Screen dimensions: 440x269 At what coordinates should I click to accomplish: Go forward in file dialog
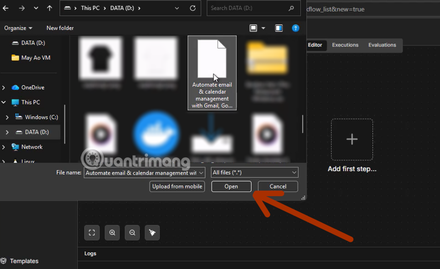[x=21, y=8]
